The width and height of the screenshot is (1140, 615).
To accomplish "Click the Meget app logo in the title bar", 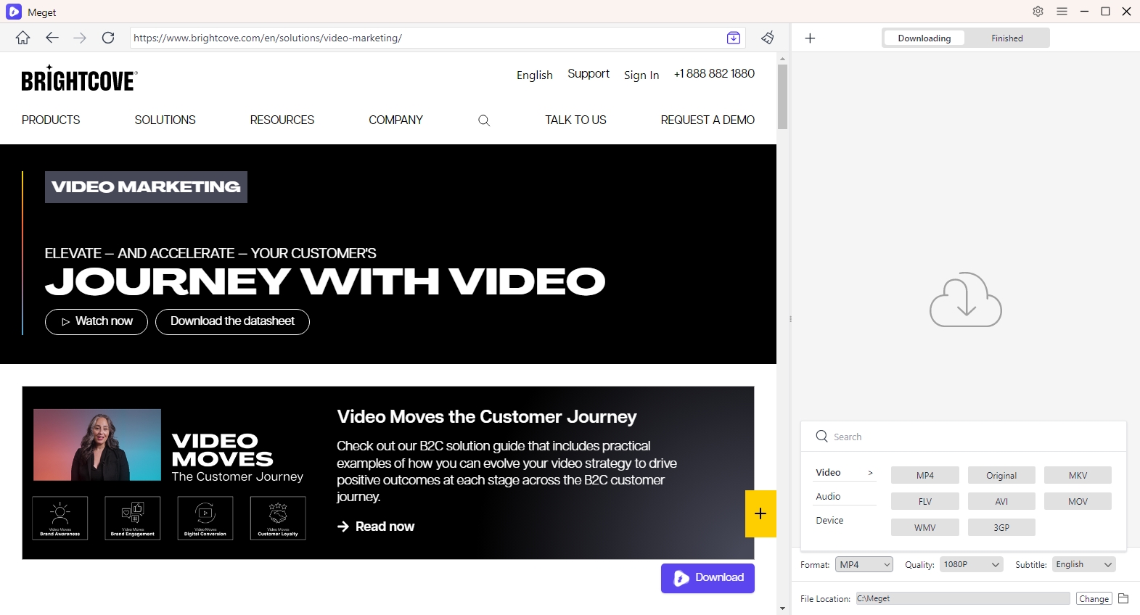I will (x=14, y=12).
